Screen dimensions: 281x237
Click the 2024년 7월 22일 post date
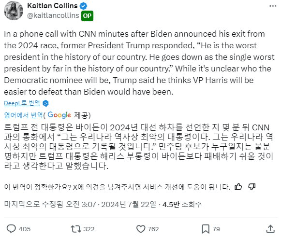(x=129, y=204)
